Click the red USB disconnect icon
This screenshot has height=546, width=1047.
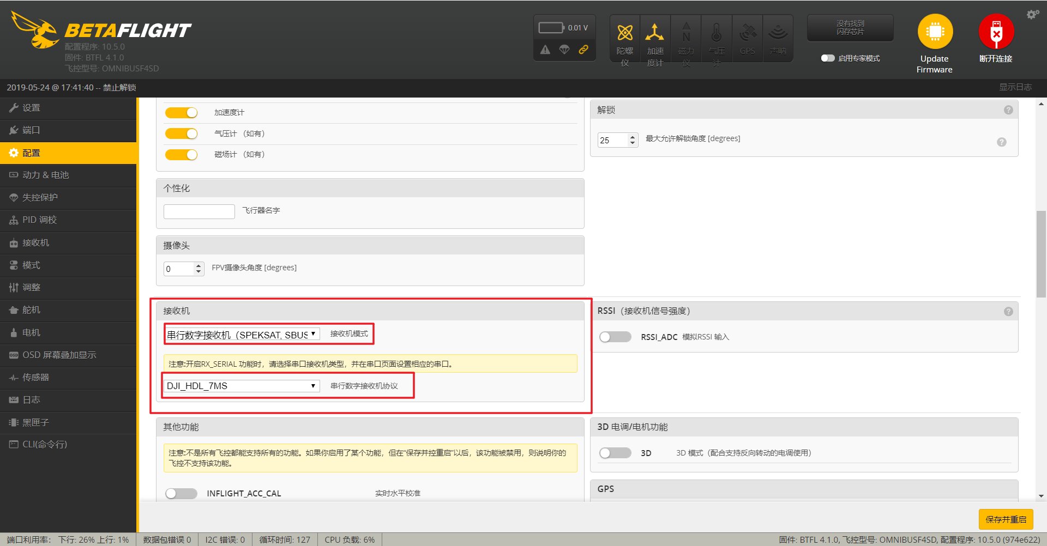996,32
